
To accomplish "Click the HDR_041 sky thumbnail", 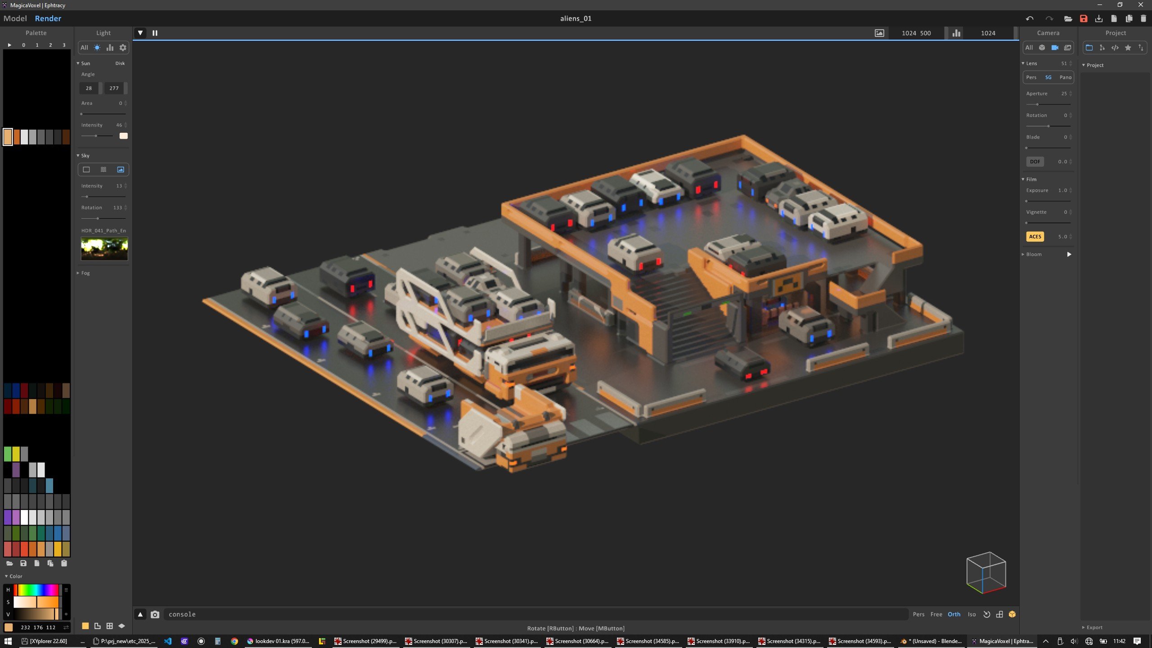I will (104, 249).
